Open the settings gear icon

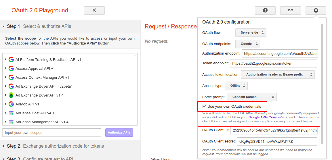[x=316, y=10]
